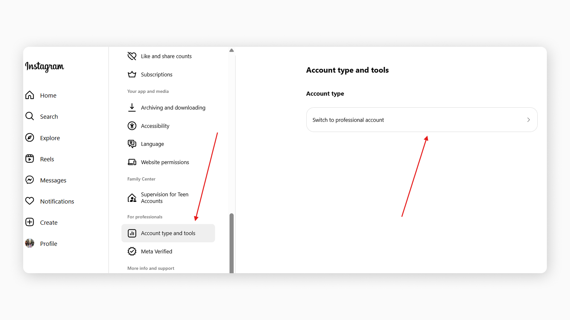Click the chevron on Switch to professional account
The image size is (570, 320).
coord(528,120)
